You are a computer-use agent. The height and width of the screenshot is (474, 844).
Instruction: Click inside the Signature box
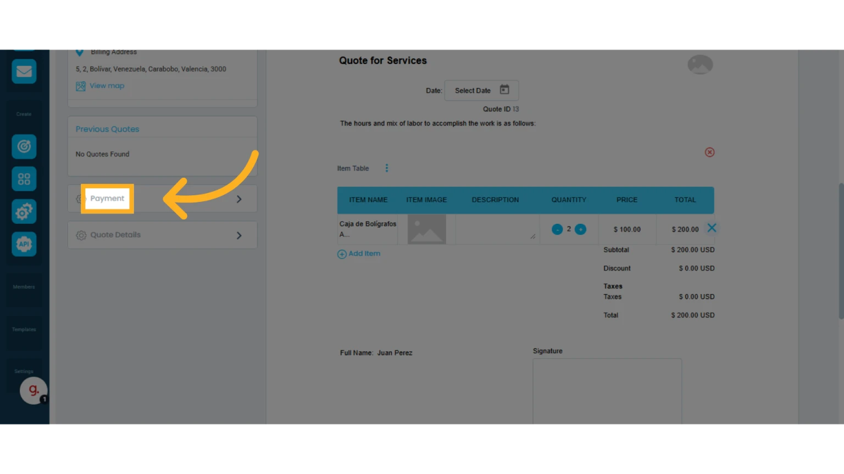(607, 391)
